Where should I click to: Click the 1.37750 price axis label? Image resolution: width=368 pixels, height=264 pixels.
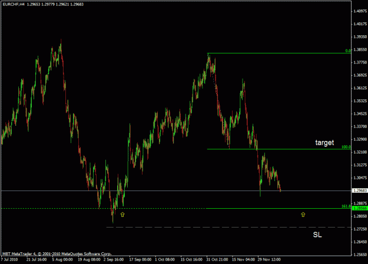(360, 62)
